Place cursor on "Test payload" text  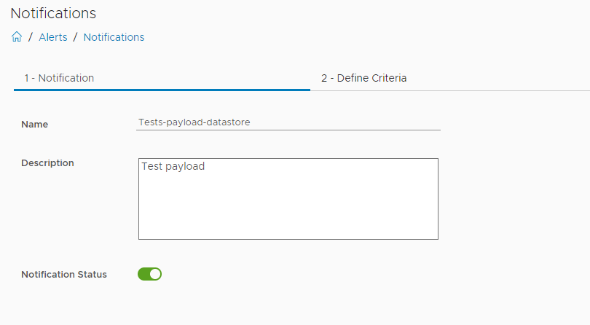click(x=173, y=167)
